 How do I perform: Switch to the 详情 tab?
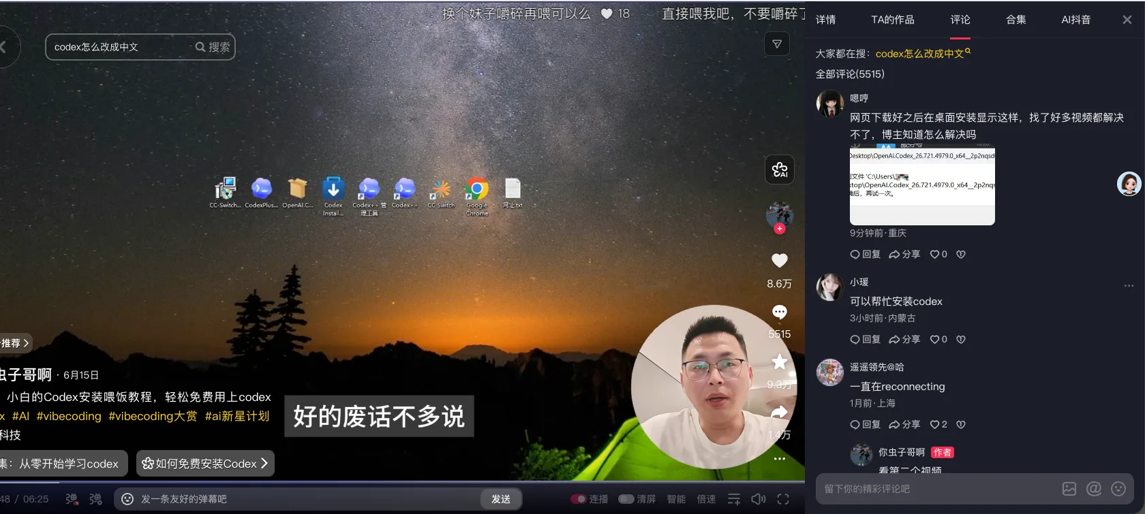pos(825,20)
